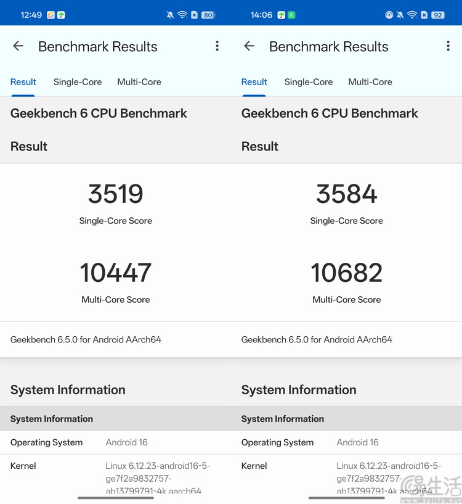This screenshot has width=462, height=504.
Task: Open the three-dot menu in the left screenshot
Action: pyautogui.click(x=217, y=46)
